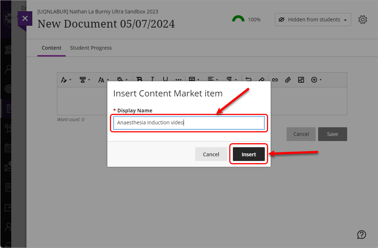Switch to the Student Progress tab
The height and width of the screenshot is (248, 378).
(x=91, y=48)
